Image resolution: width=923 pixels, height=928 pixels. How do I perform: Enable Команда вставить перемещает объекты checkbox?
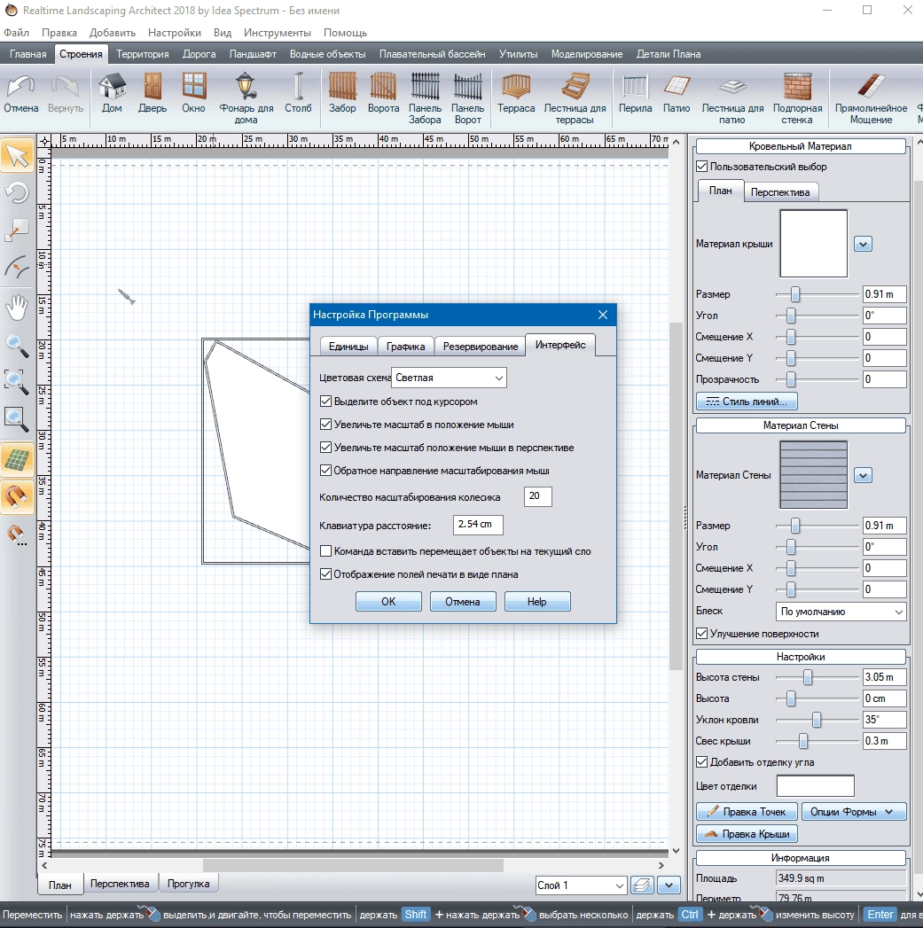pos(325,551)
